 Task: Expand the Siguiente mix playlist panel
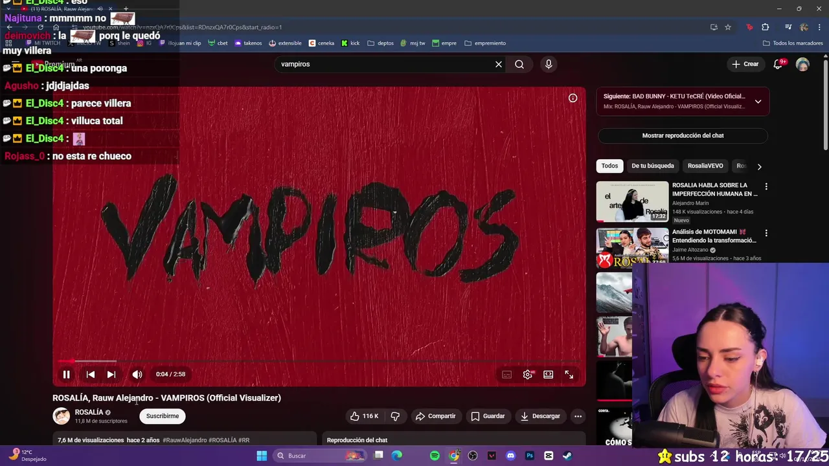pyautogui.click(x=758, y=101)
